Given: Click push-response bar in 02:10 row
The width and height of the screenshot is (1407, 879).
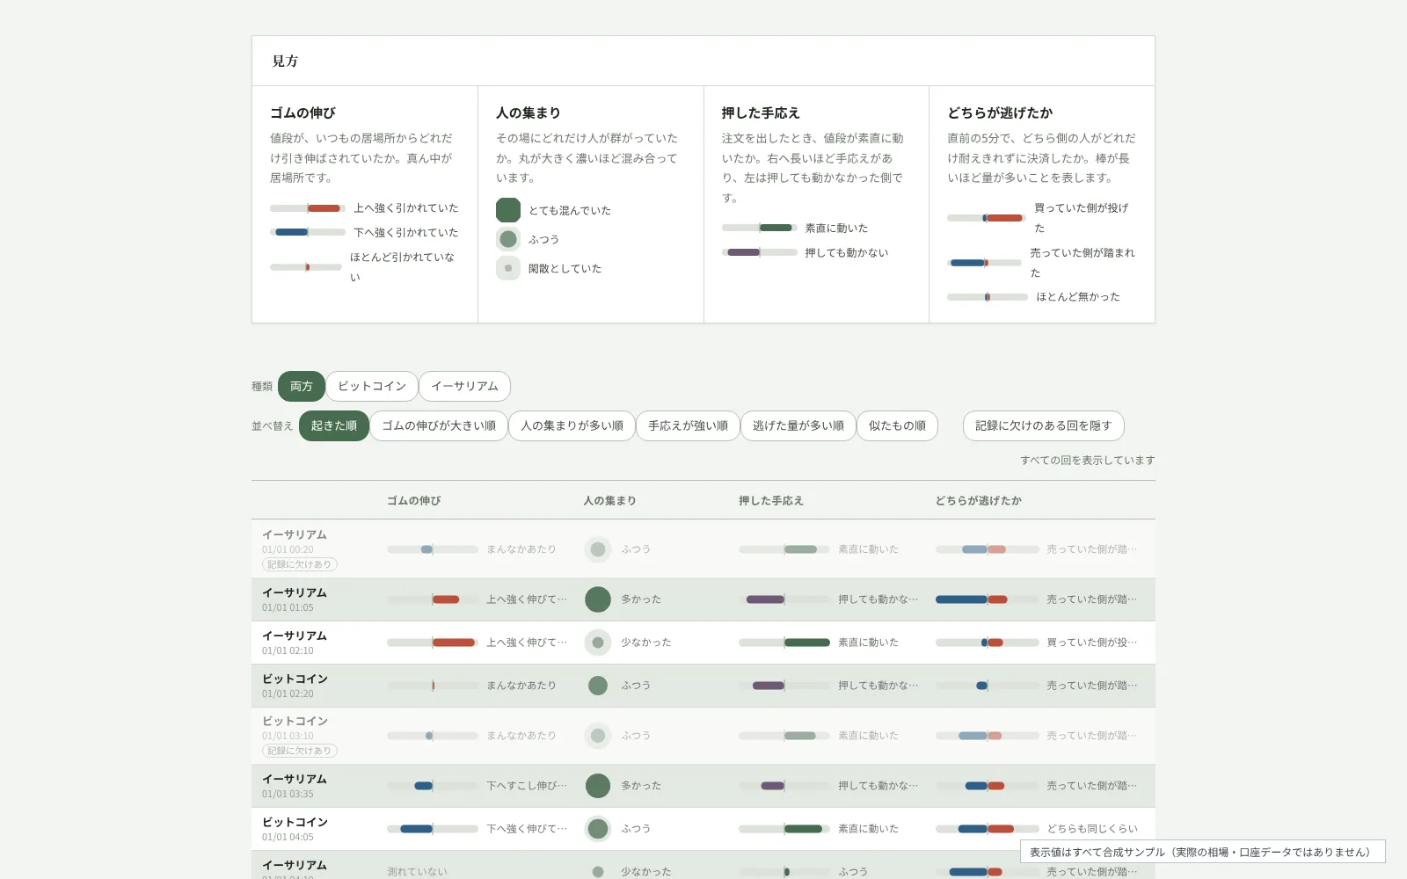Looking at the screenshot, I should 784,643.
